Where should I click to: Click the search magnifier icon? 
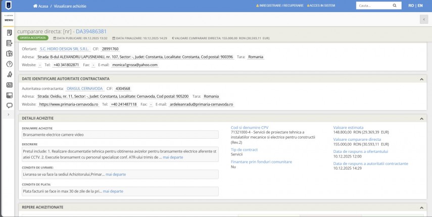click(394, 5)
